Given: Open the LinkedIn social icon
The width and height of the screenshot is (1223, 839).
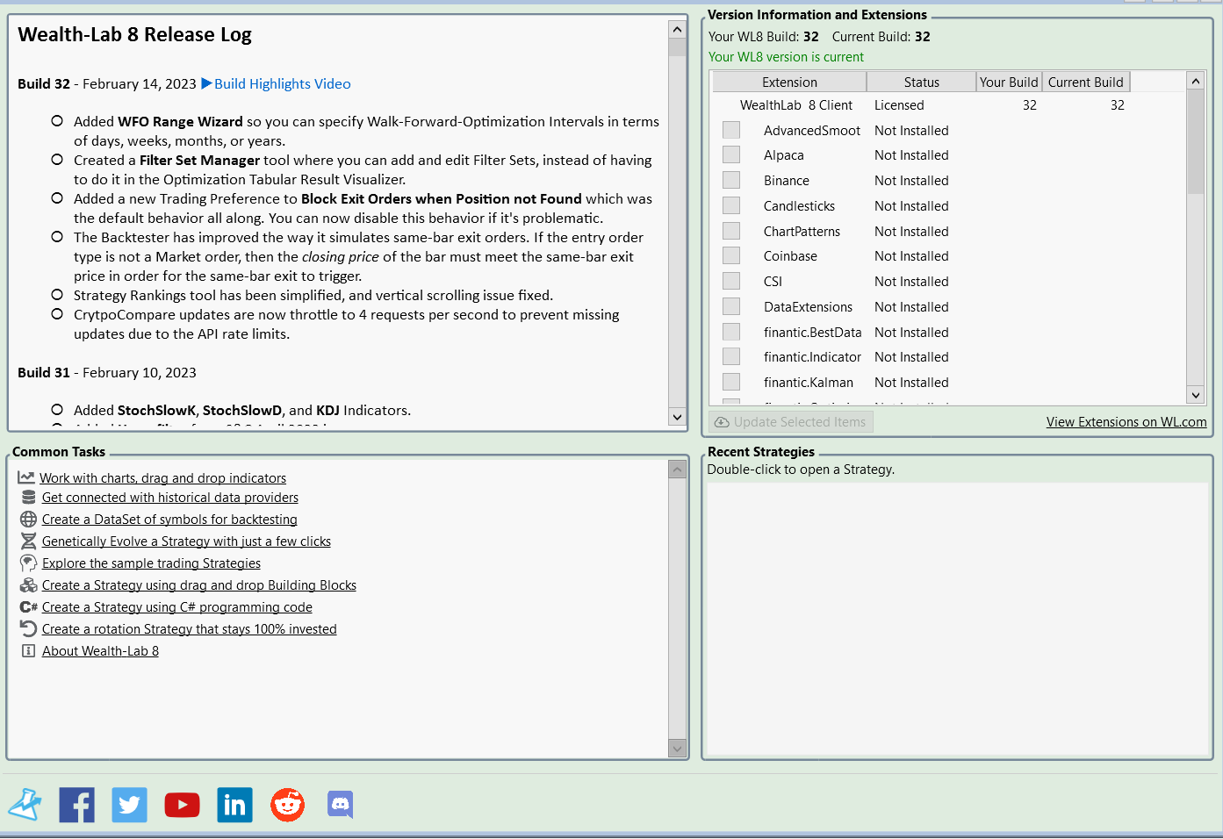Looking at the screenshot, I should 235,805.
